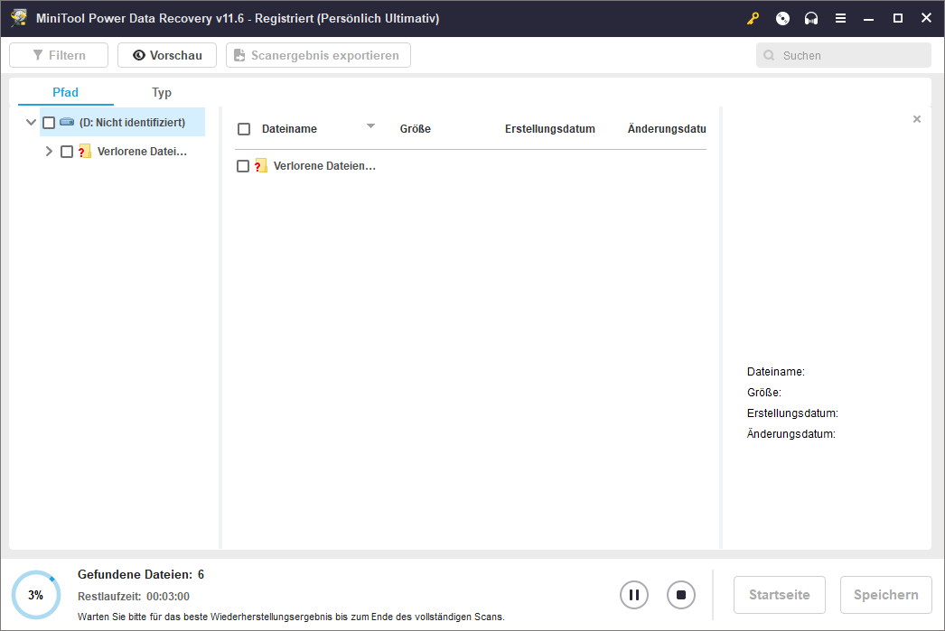The height and width of the screenshot is (631, 945).
Task: Stop the scan with the stop button
Action: [x=681, y=595]
